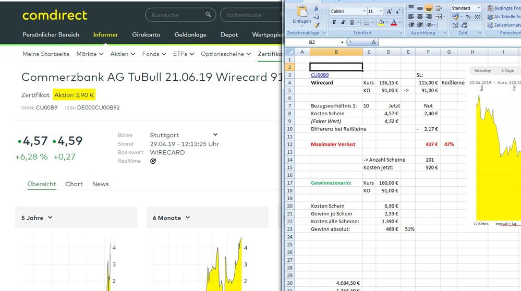
Task: Click the Realtime refresh icon
Action: tap(153, 161)
